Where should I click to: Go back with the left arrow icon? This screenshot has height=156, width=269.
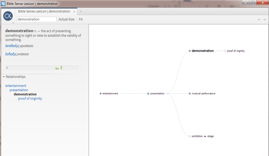coord(259,20)
